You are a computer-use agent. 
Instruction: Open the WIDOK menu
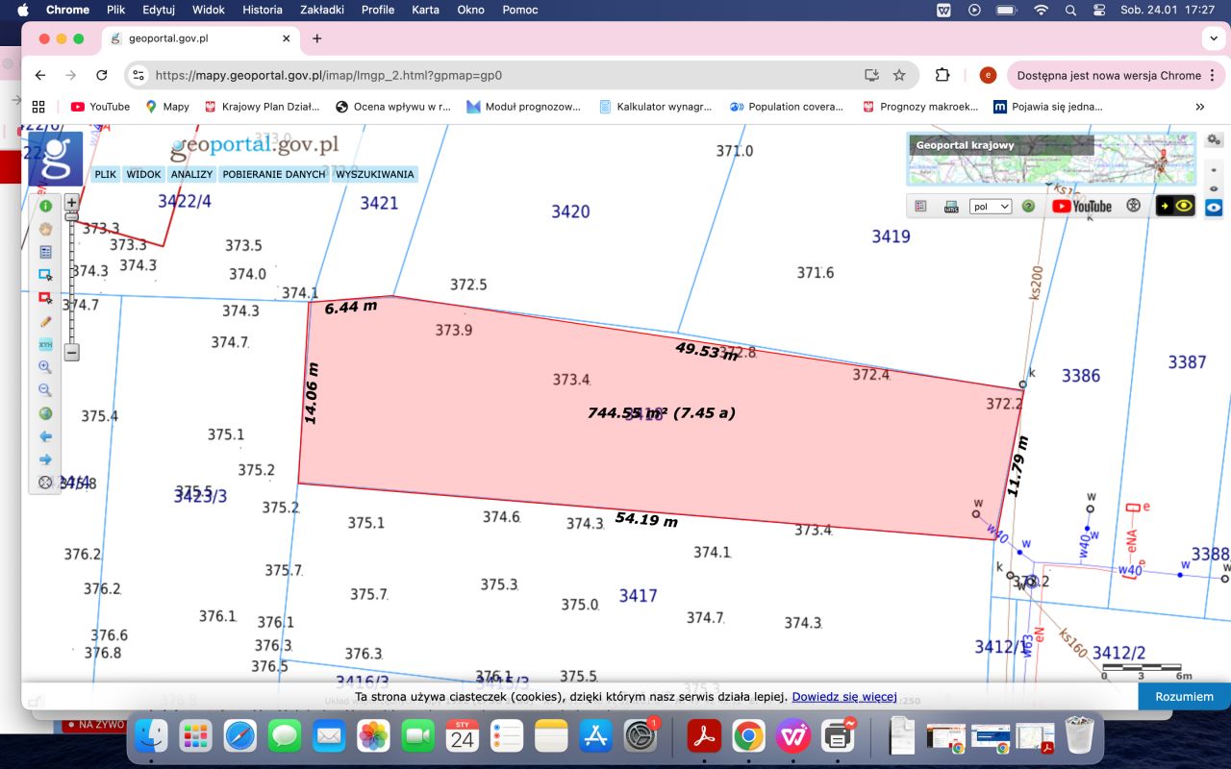143,174
